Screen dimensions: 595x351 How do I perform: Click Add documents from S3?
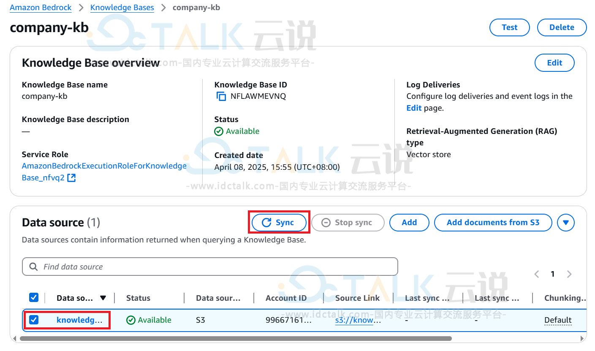pos(493,223)
